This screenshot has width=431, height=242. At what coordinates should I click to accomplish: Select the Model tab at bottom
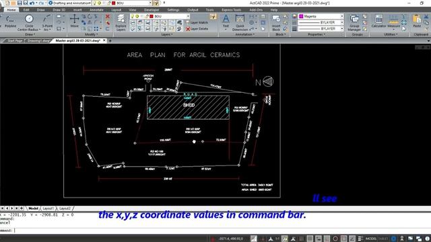(33, 208)
